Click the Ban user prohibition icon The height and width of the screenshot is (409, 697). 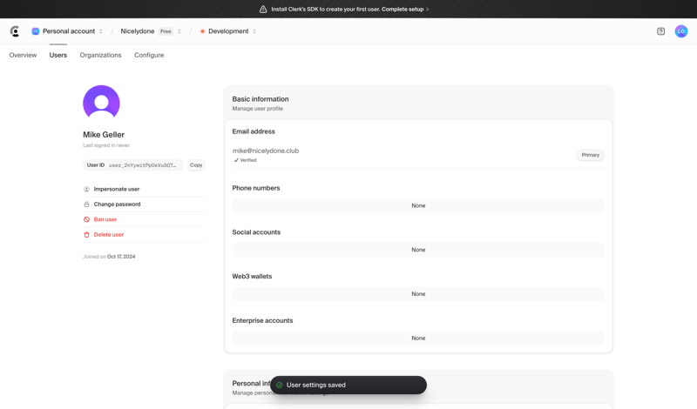[x=86, y=219]
